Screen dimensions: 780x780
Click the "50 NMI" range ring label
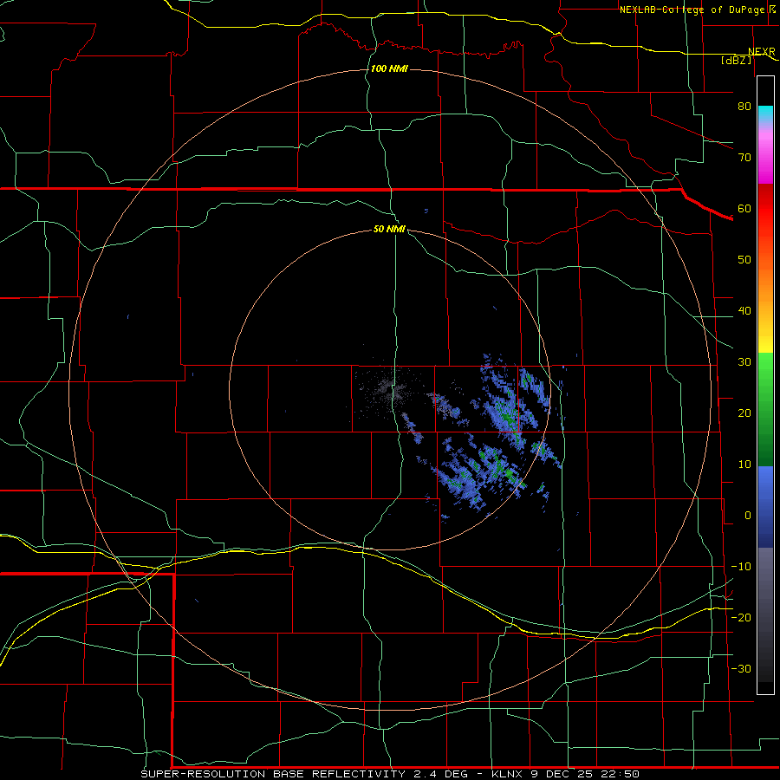coord(389,230)
